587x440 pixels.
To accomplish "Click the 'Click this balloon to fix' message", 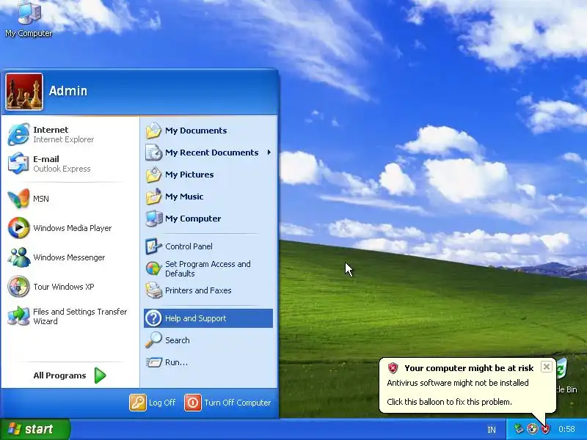I will (449, 402).
